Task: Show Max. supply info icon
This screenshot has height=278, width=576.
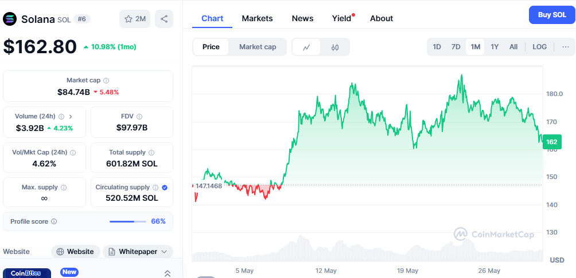Action: coord(64,188)
